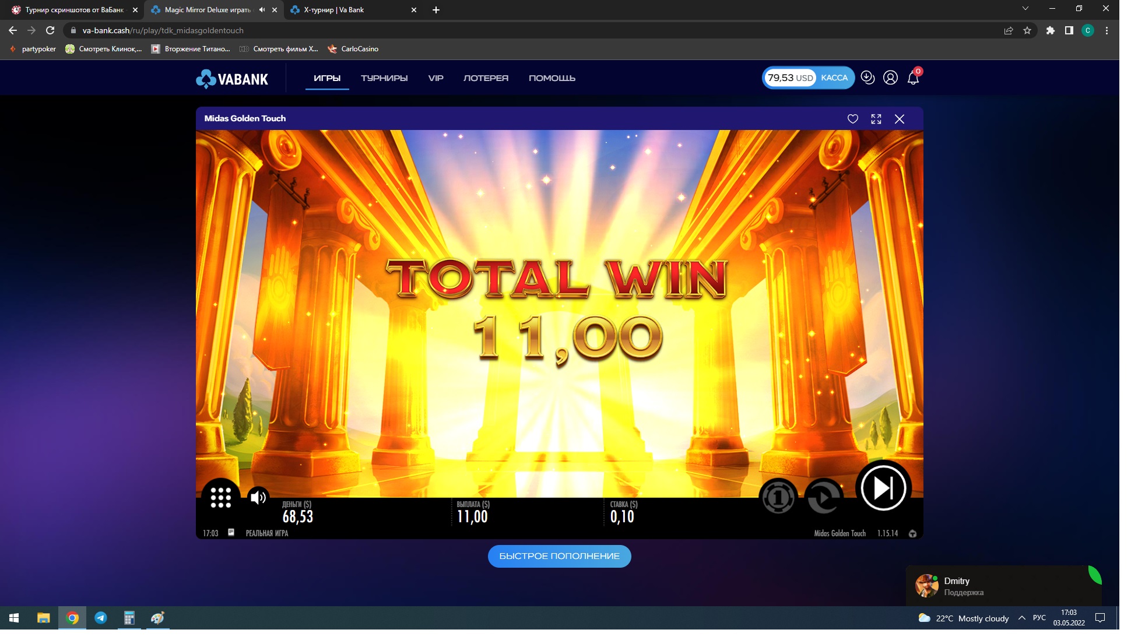The image size is (1131, 640).
Task: Click БЫСТРОЕ ПОПОЛНЕНИЕ quick deposit button
Action: 559,556
